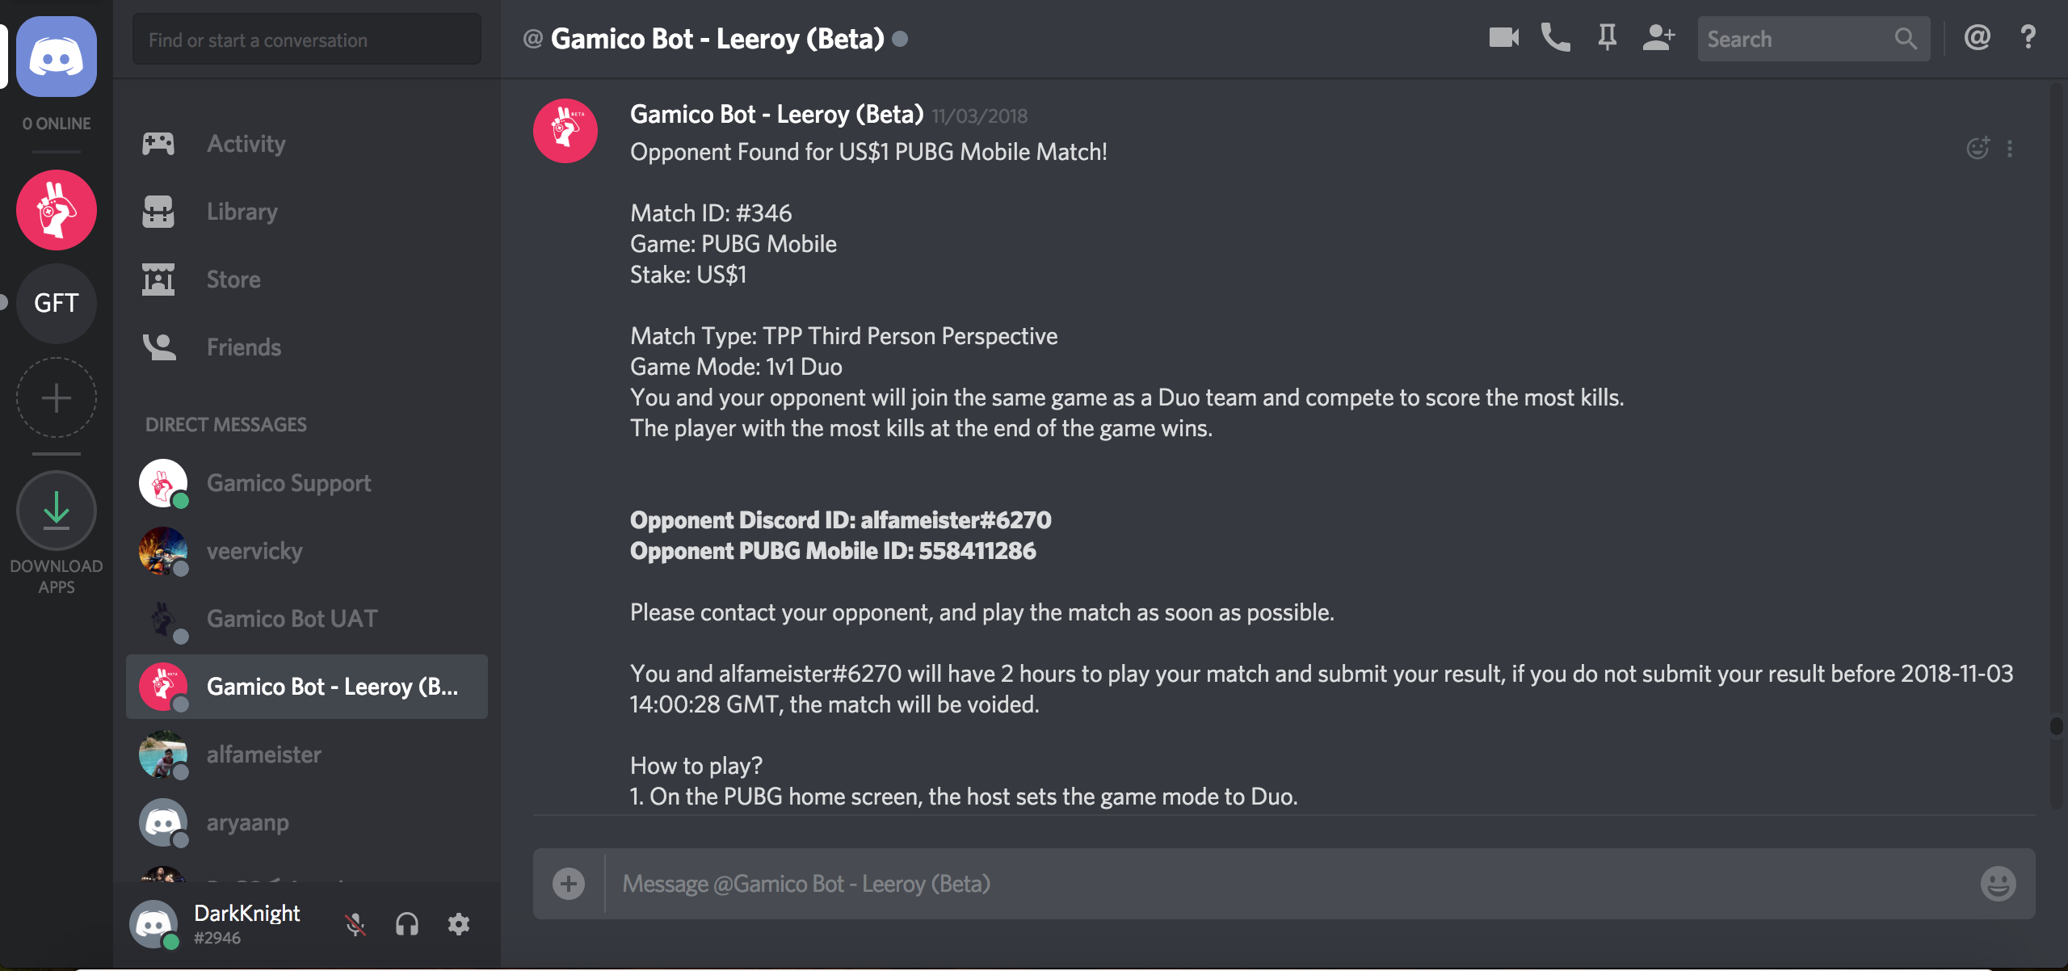This screenshot has width=2068, height=971.
Task: Toggle the pinned messages panel
Action: coord(1607,37)
